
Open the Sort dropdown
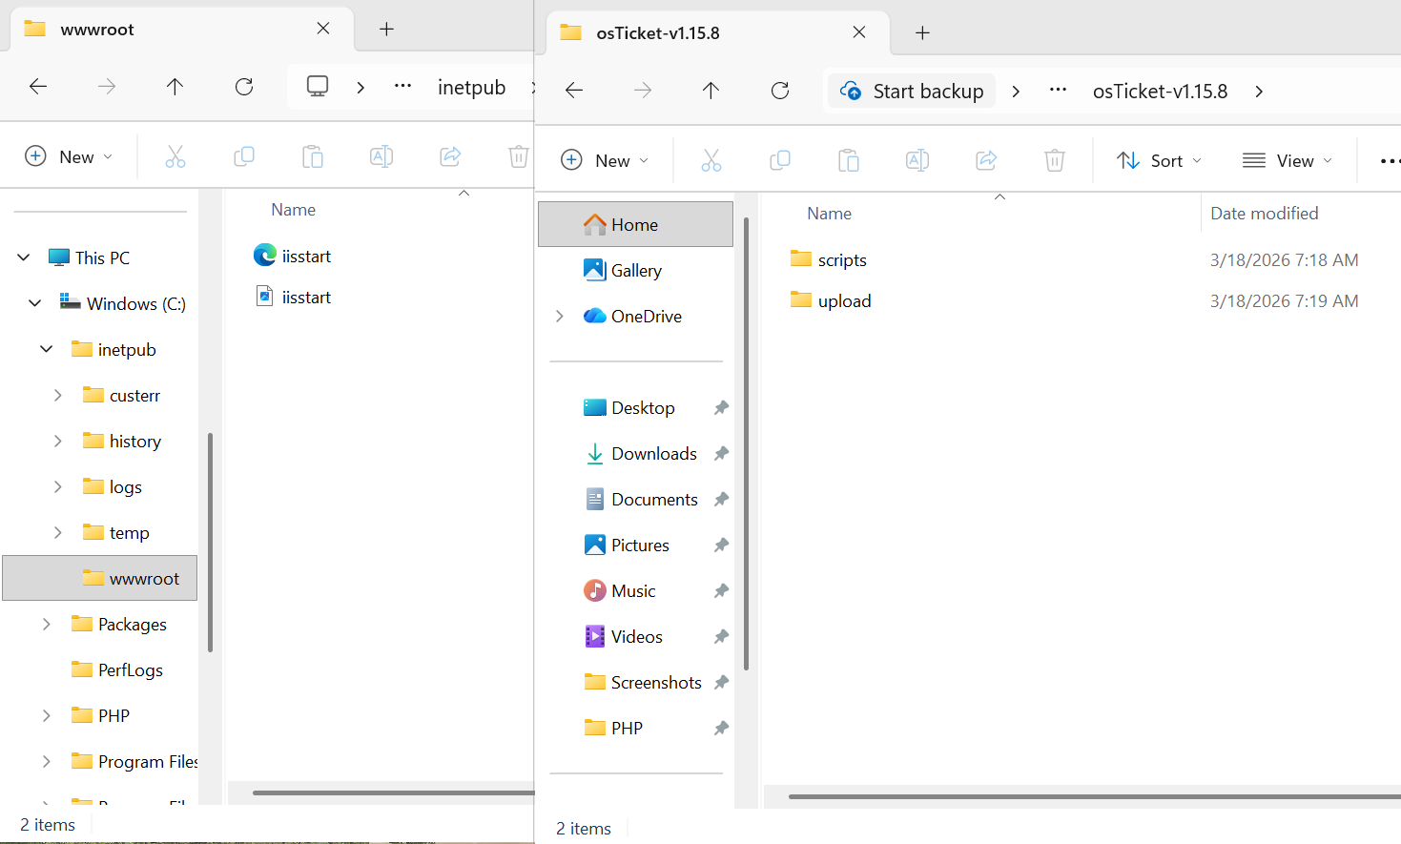click(1159, 160)
